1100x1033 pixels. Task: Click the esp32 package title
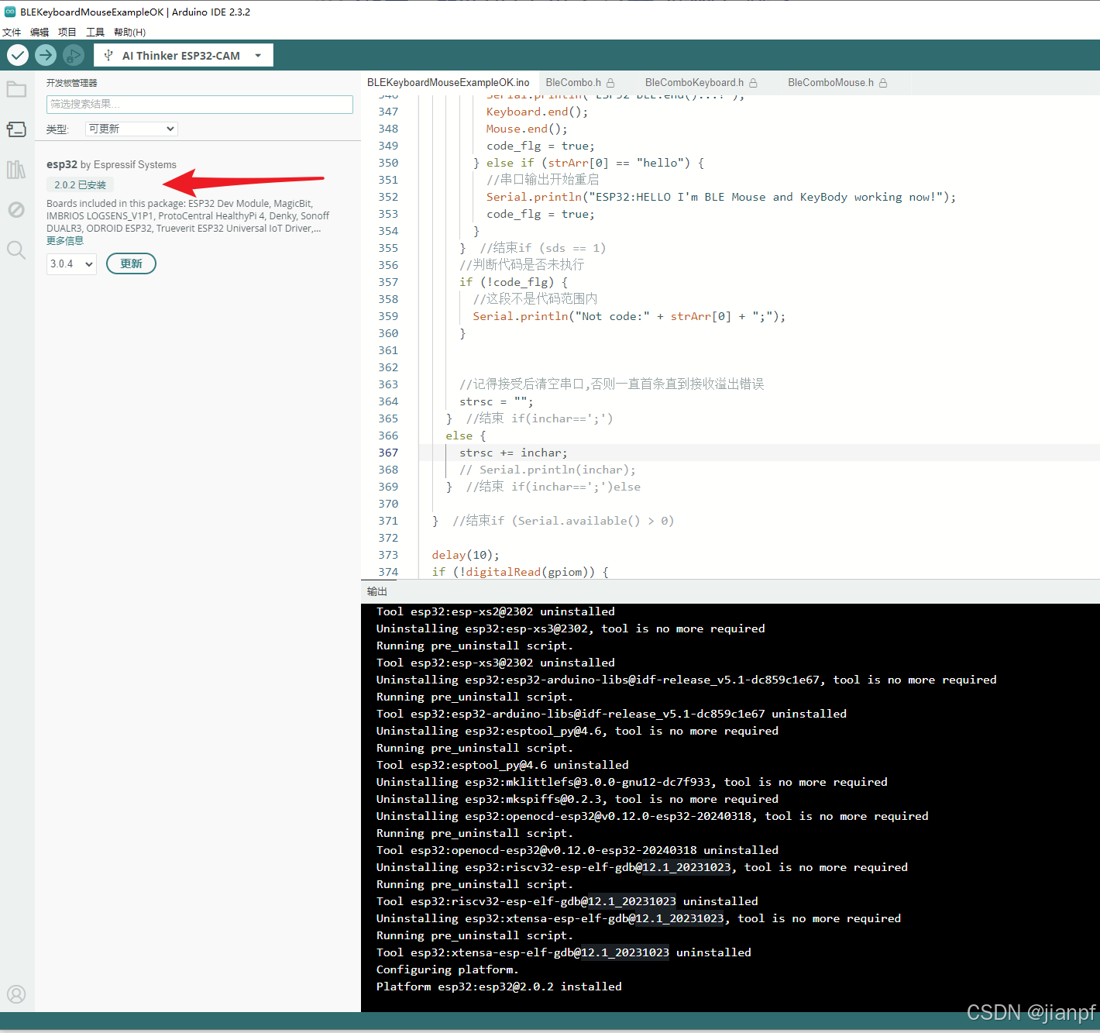coord(62,164)
